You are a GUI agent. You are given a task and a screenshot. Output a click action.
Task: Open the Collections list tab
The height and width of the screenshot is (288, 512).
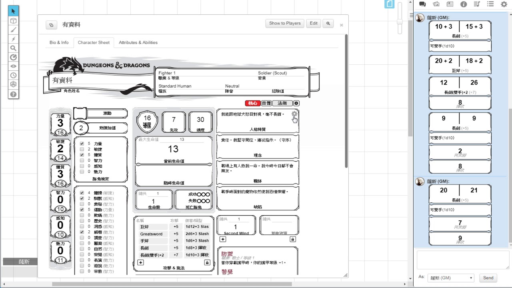tap(490, 4)
